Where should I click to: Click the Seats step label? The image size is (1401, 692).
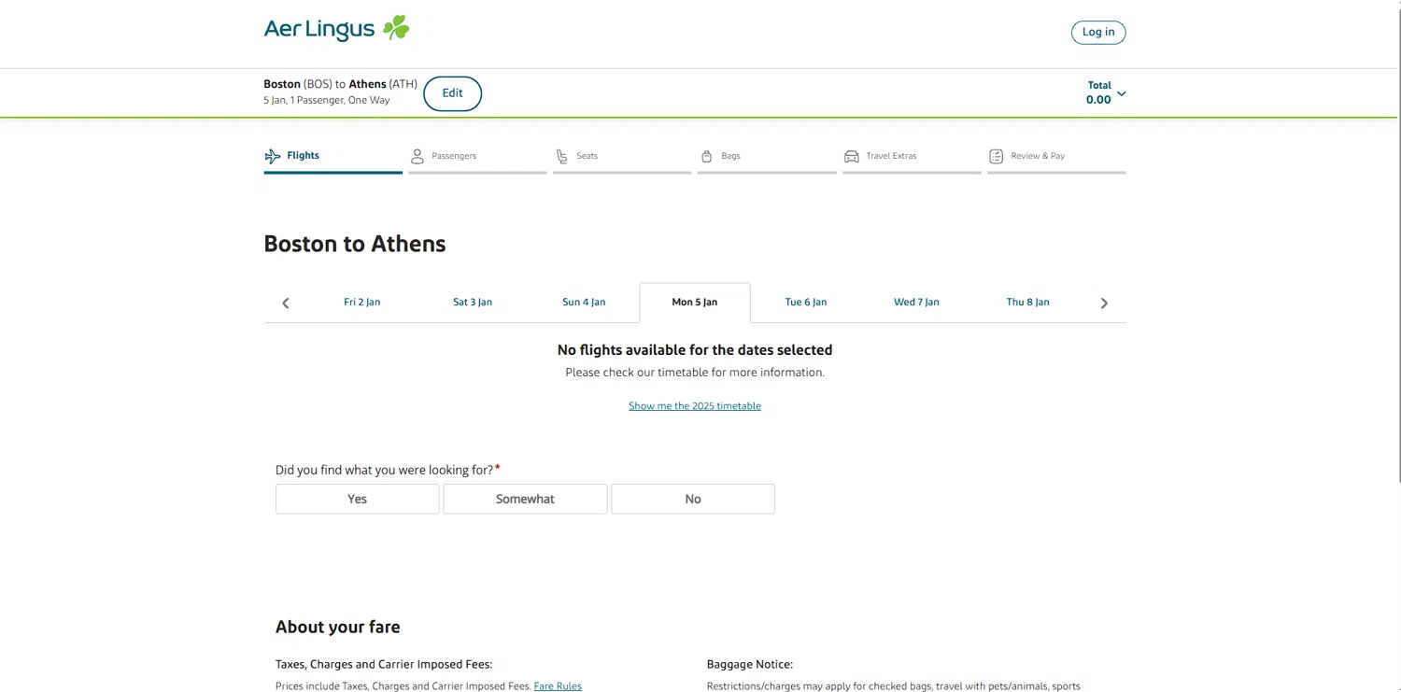point(587,156)
